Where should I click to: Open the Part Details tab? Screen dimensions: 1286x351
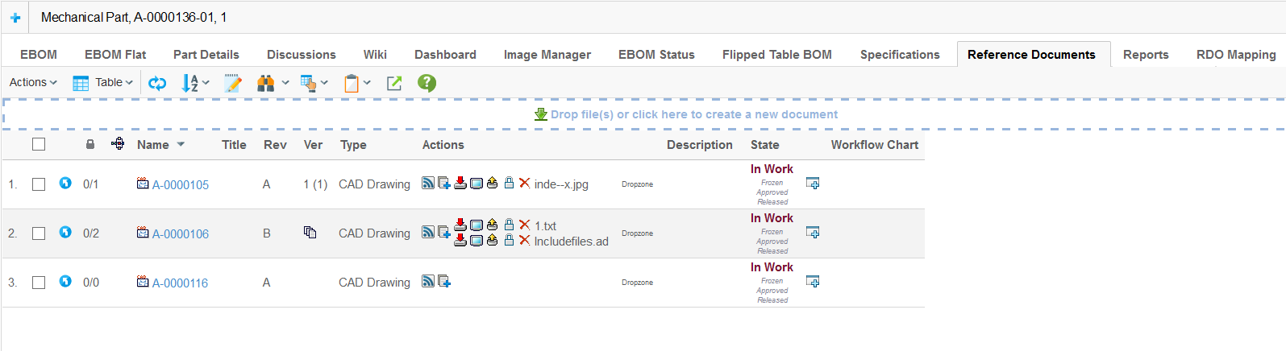coord(206,55)
